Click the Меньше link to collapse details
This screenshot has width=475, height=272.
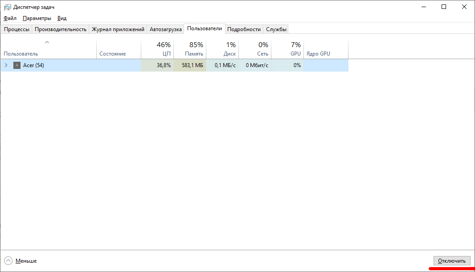26,261
